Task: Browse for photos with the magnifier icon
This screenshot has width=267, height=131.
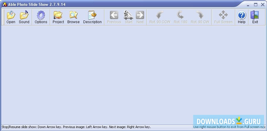Action: [74, 17]
